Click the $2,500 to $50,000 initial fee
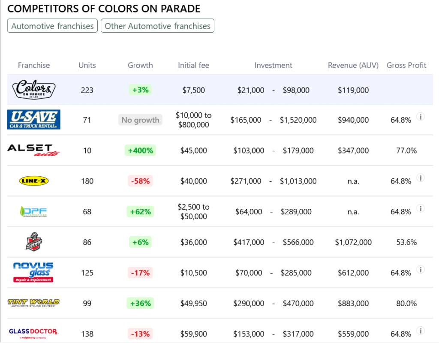Screen dimensions: 439x343 pos(193,211)
